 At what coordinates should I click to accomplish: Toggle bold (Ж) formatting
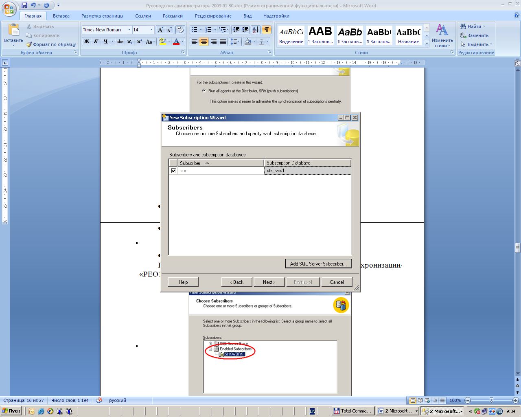point(87,42)
